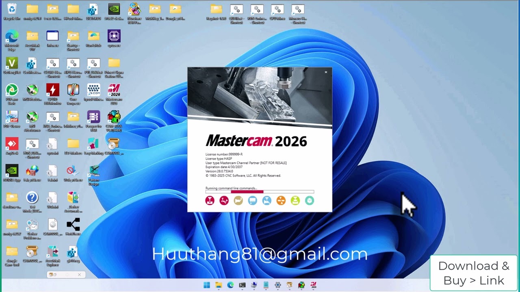Click the blue Design product icon on splash
The width and height of the screenshot is (520, 292).
[266, 200]
